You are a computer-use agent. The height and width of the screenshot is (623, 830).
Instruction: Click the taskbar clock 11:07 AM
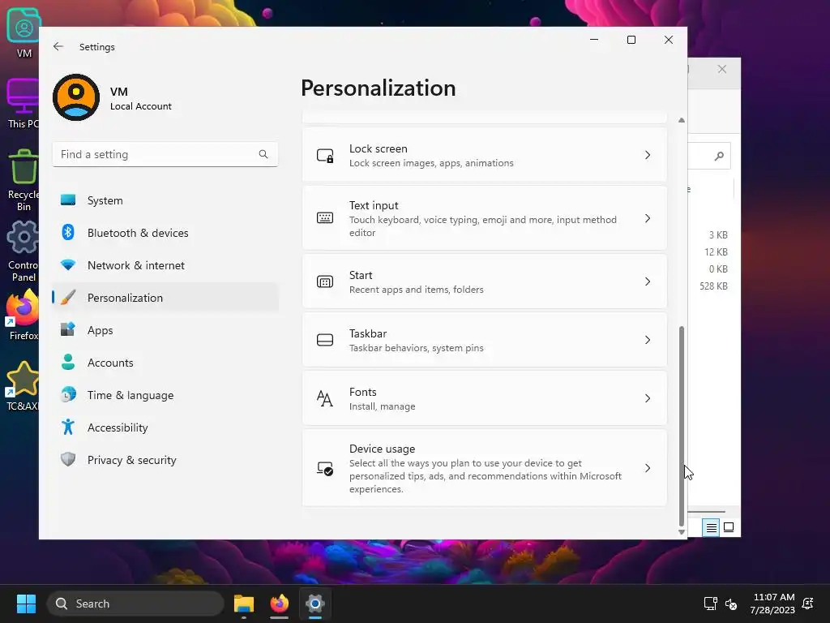(x=772, y=604)
